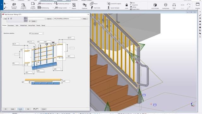Open the Layout manager

[x=113, y=8]
